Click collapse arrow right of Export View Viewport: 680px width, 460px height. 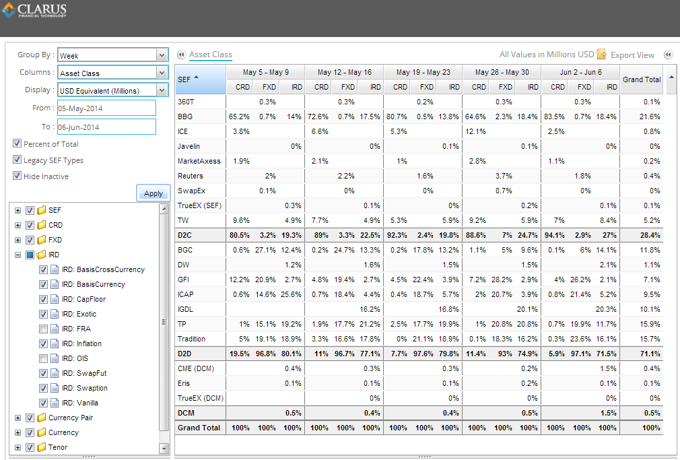(669, 55)
